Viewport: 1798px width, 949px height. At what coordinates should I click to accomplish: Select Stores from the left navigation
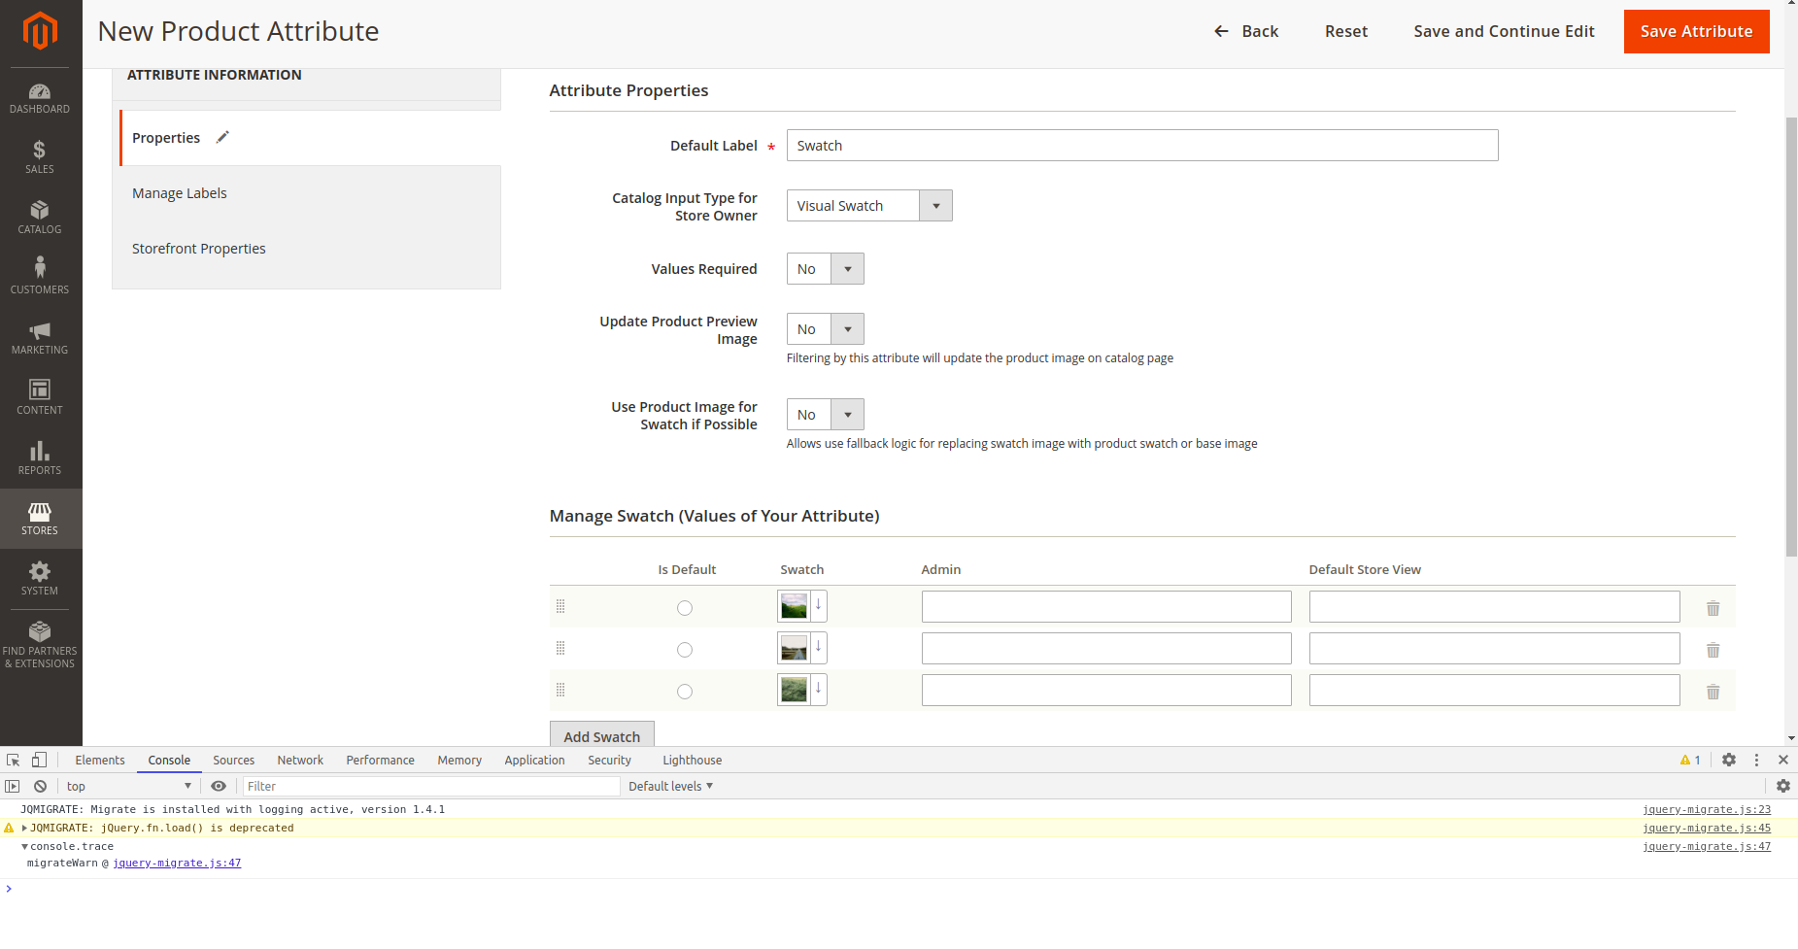(40, 518)
